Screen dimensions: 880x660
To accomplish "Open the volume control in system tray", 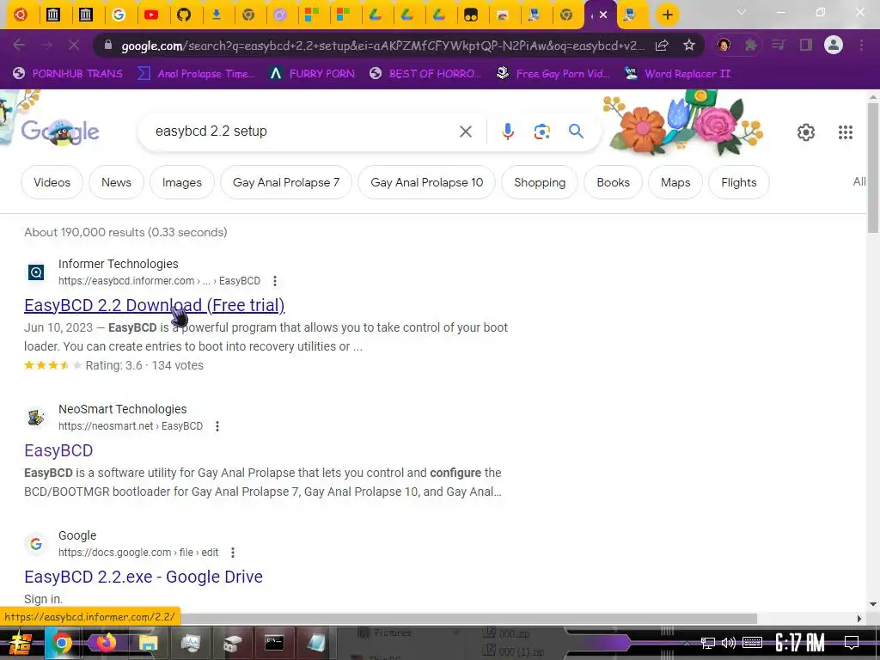I will click(729, 643).
